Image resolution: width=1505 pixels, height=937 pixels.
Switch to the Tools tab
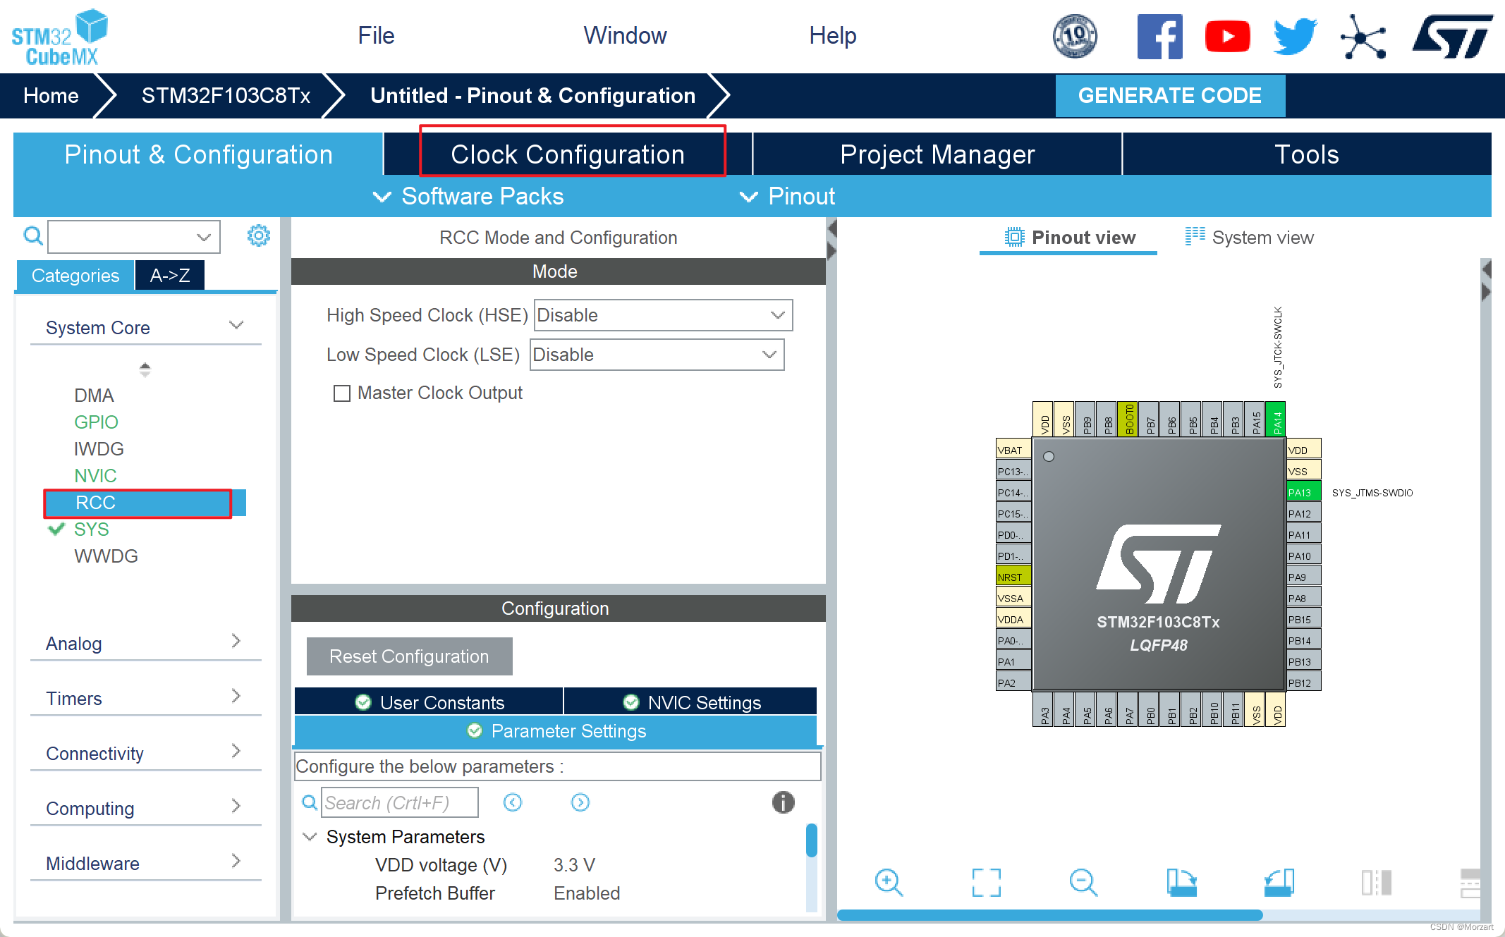coord(1307,154)
